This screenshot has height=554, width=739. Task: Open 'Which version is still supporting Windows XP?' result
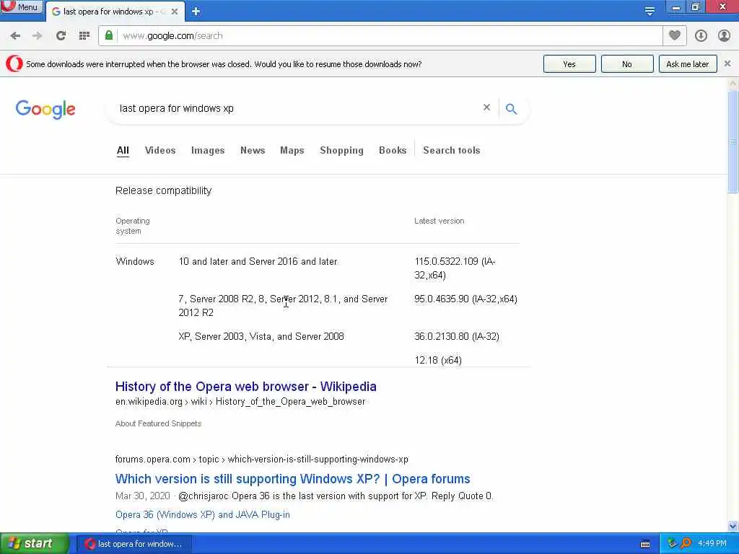click(x=293, y=479)
